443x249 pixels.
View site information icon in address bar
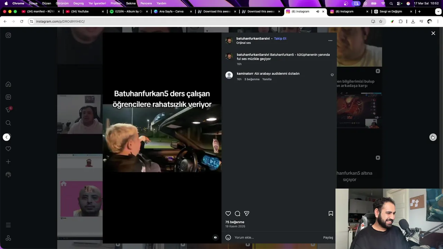(31, 21)
